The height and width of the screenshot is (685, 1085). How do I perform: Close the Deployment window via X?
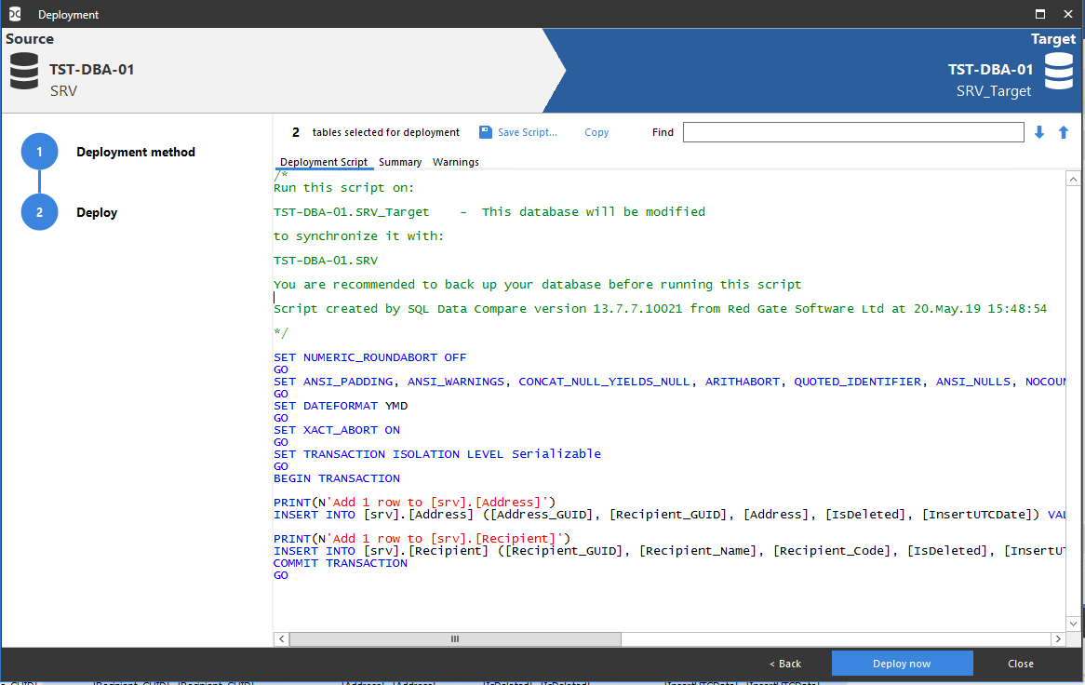(1067, 14)
